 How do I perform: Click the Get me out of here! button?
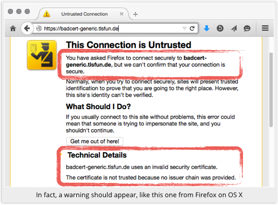click(x=95, y=141)
